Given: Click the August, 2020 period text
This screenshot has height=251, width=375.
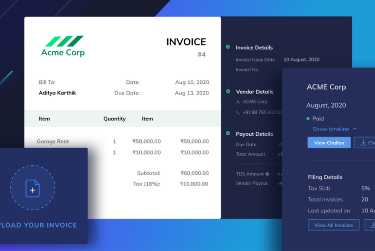Looking at the screenshot, I should tap(326, 105).
